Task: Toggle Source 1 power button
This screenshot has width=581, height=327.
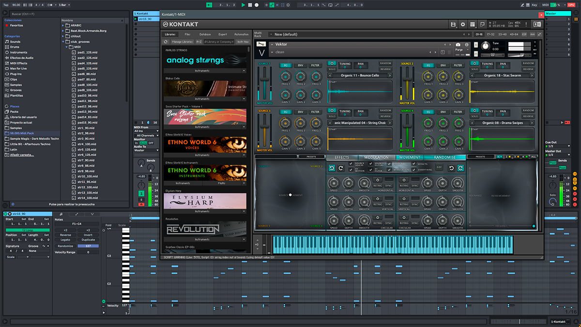Action: pyautogui.click(x=332, y=63)
